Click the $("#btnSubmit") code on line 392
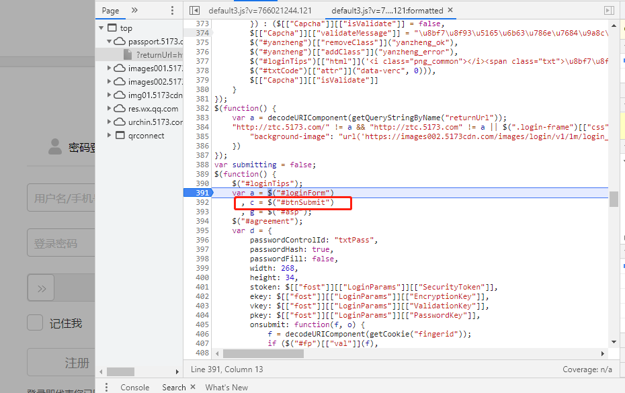 click(300, 202)
